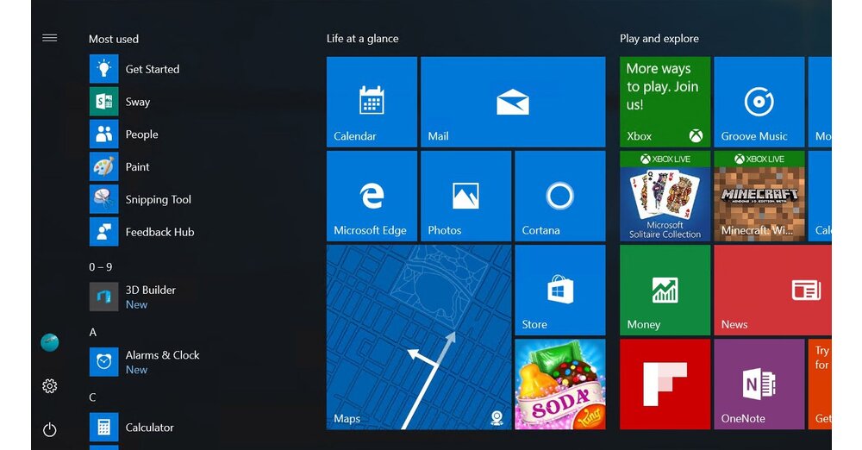The image size is (862, 450).
Task: Jump via the 'C' letter header
Action: coord(92,397)
